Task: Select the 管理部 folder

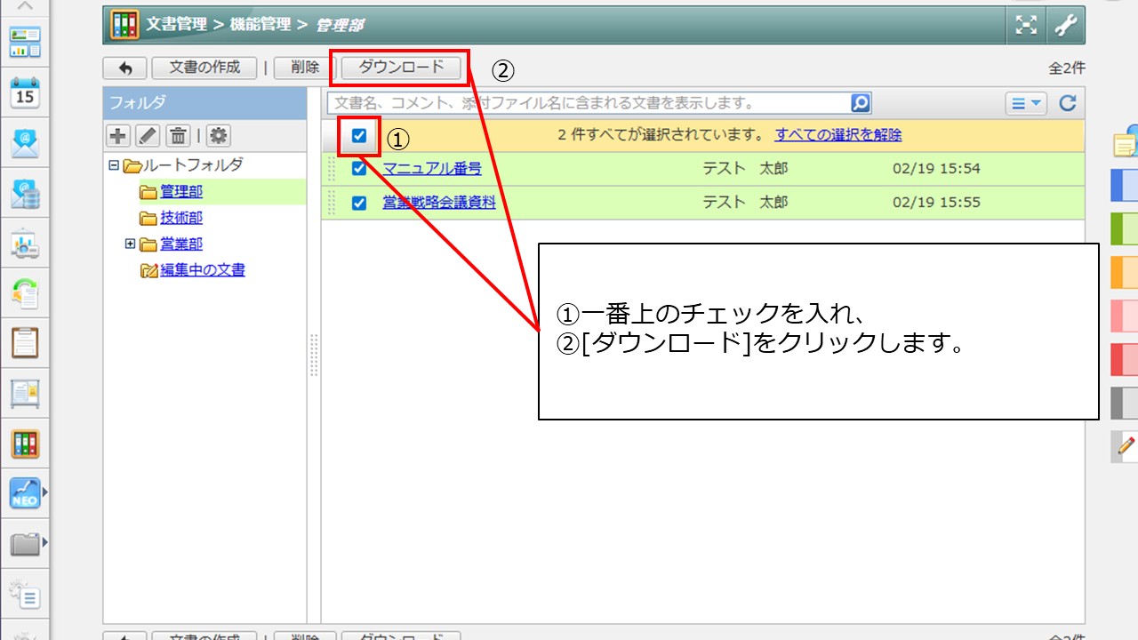Action: (181, 191)
